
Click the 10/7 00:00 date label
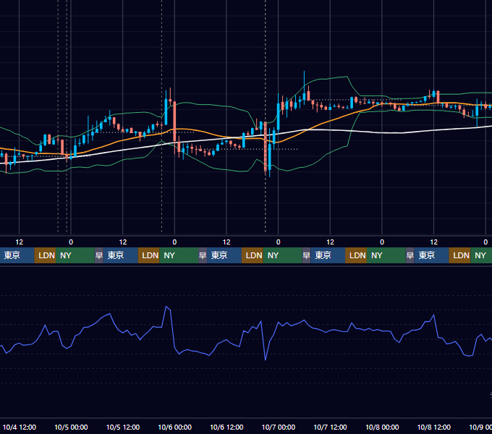[279, 427]
